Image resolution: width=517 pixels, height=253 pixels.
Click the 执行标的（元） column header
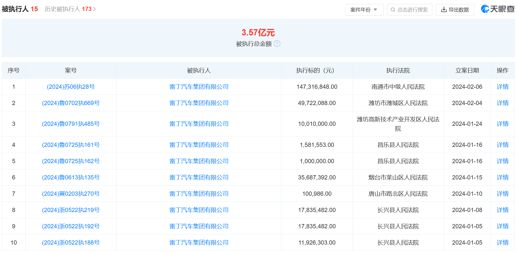pyautogui.click(x=317, y=70)
